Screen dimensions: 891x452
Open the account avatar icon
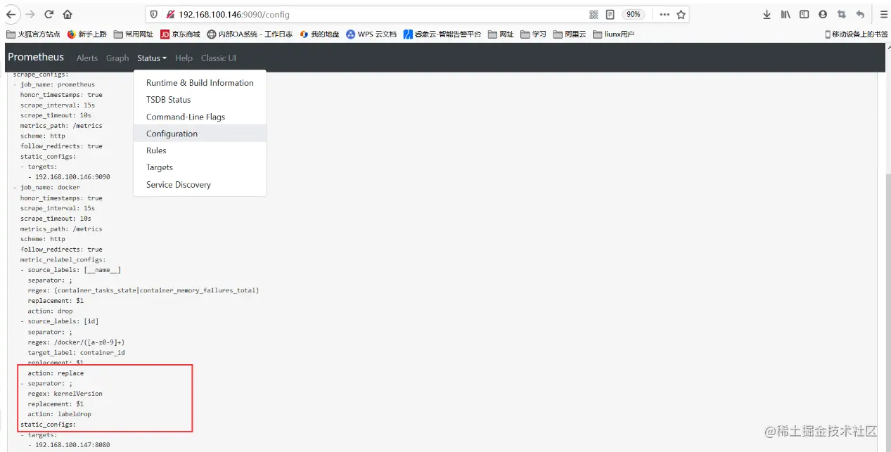coord(823,14)
